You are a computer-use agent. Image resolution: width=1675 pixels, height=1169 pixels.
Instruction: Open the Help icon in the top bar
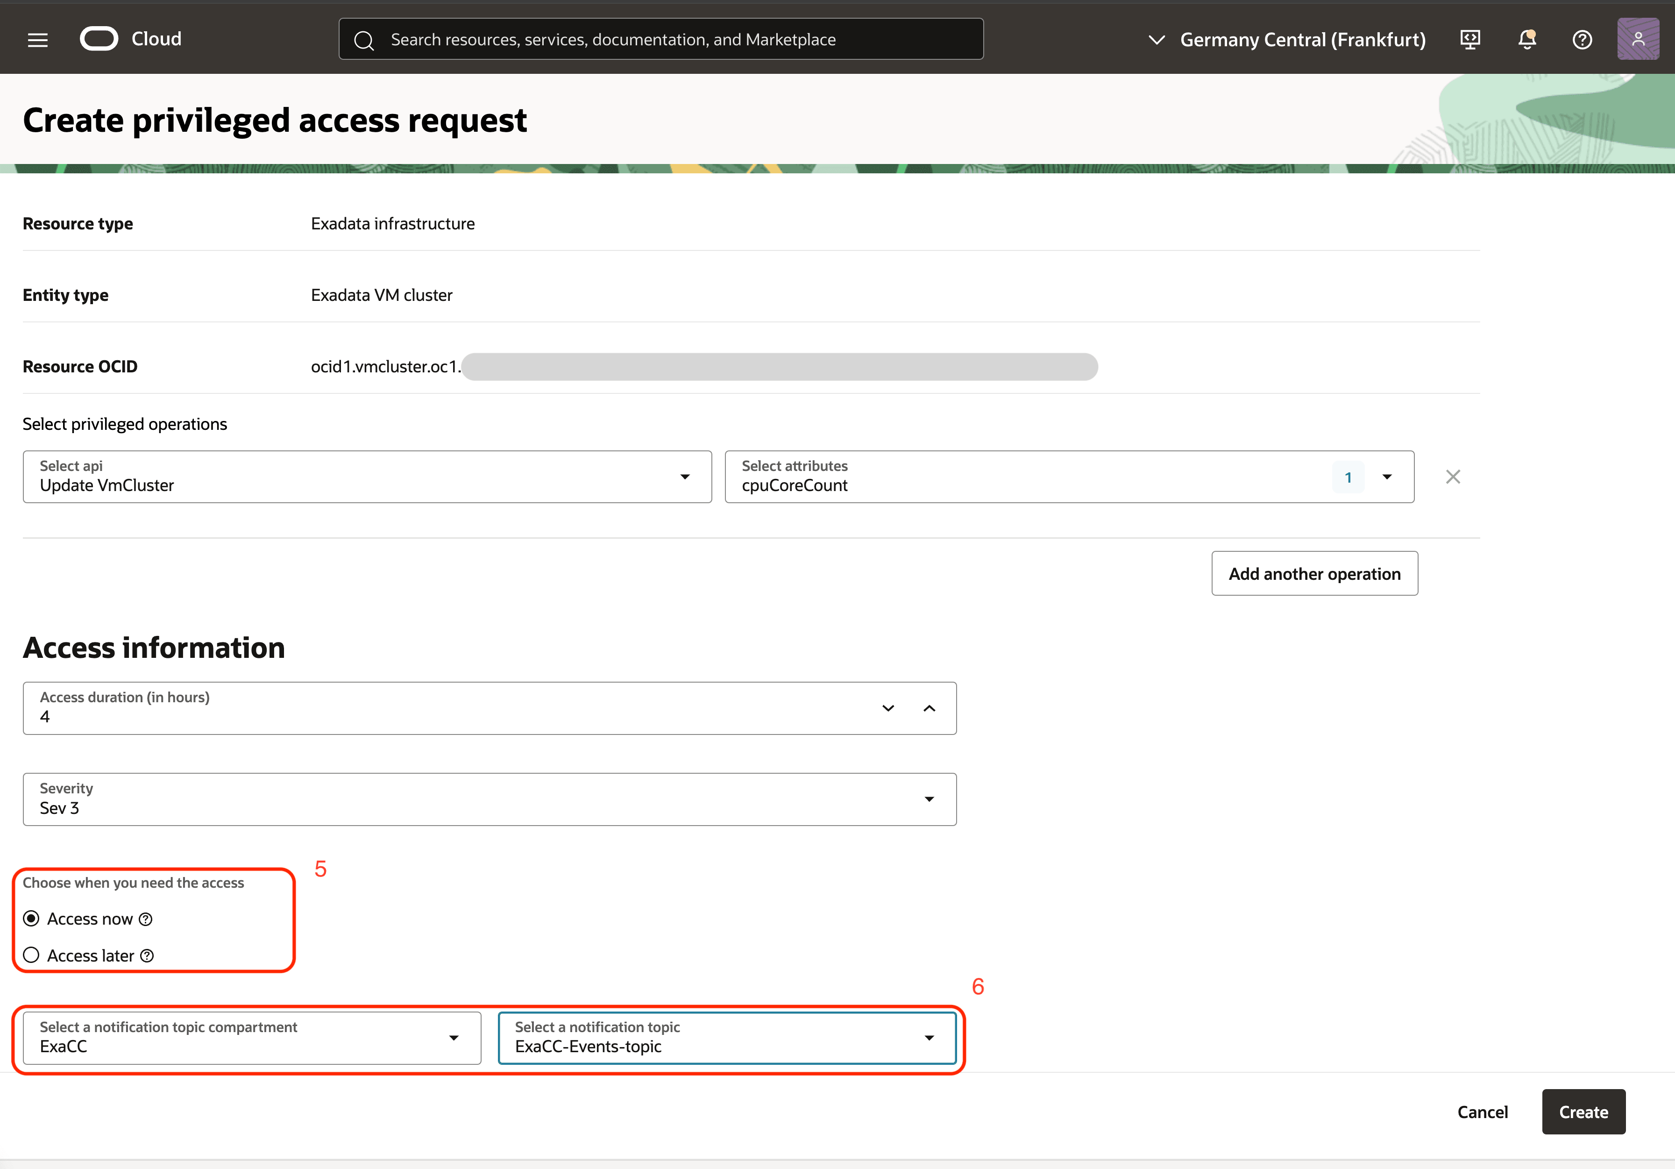(x=1582, y=39)
